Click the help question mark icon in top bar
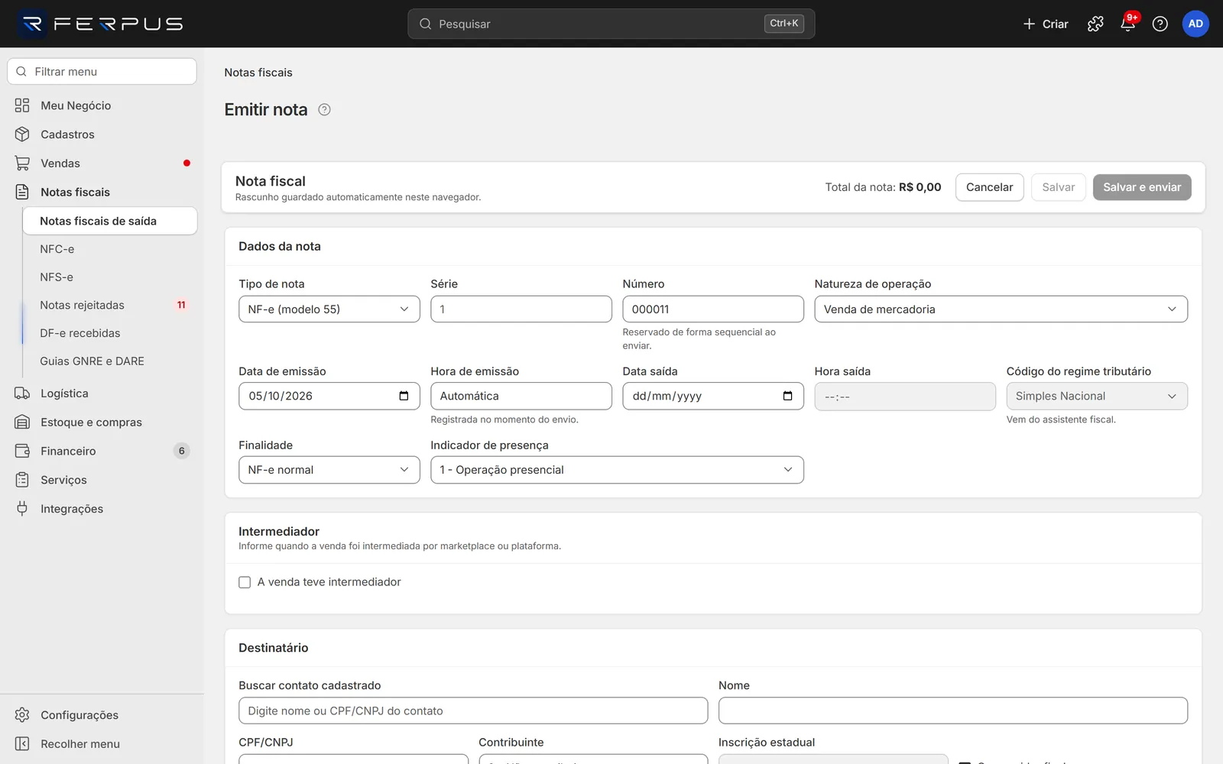The height and width of the screenshot is (764, 1223). (x=1160, y=24)
